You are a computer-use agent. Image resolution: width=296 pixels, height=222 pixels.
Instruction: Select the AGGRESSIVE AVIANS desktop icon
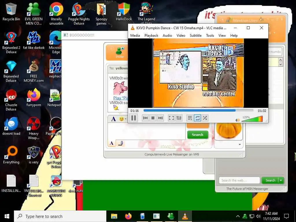[56, 186]
